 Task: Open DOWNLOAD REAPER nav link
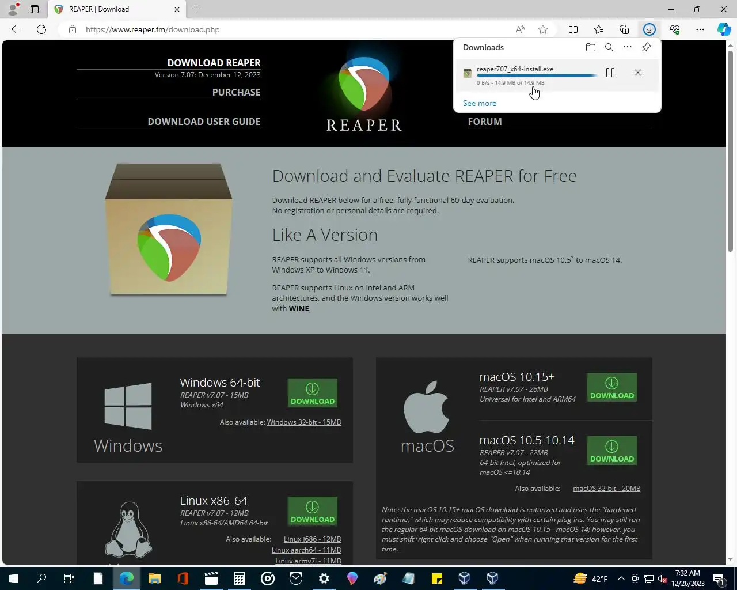[214, 63]
